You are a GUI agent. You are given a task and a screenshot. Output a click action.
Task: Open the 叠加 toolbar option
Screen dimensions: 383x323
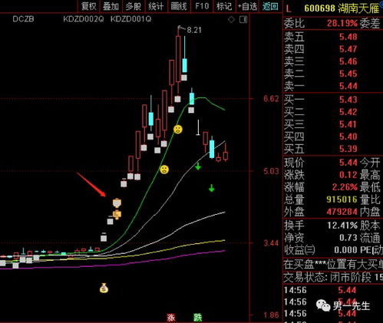click(111, 6)
